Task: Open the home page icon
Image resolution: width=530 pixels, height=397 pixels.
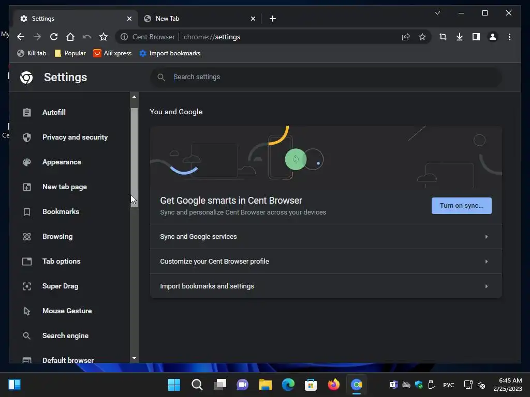Action: point(70,37)
